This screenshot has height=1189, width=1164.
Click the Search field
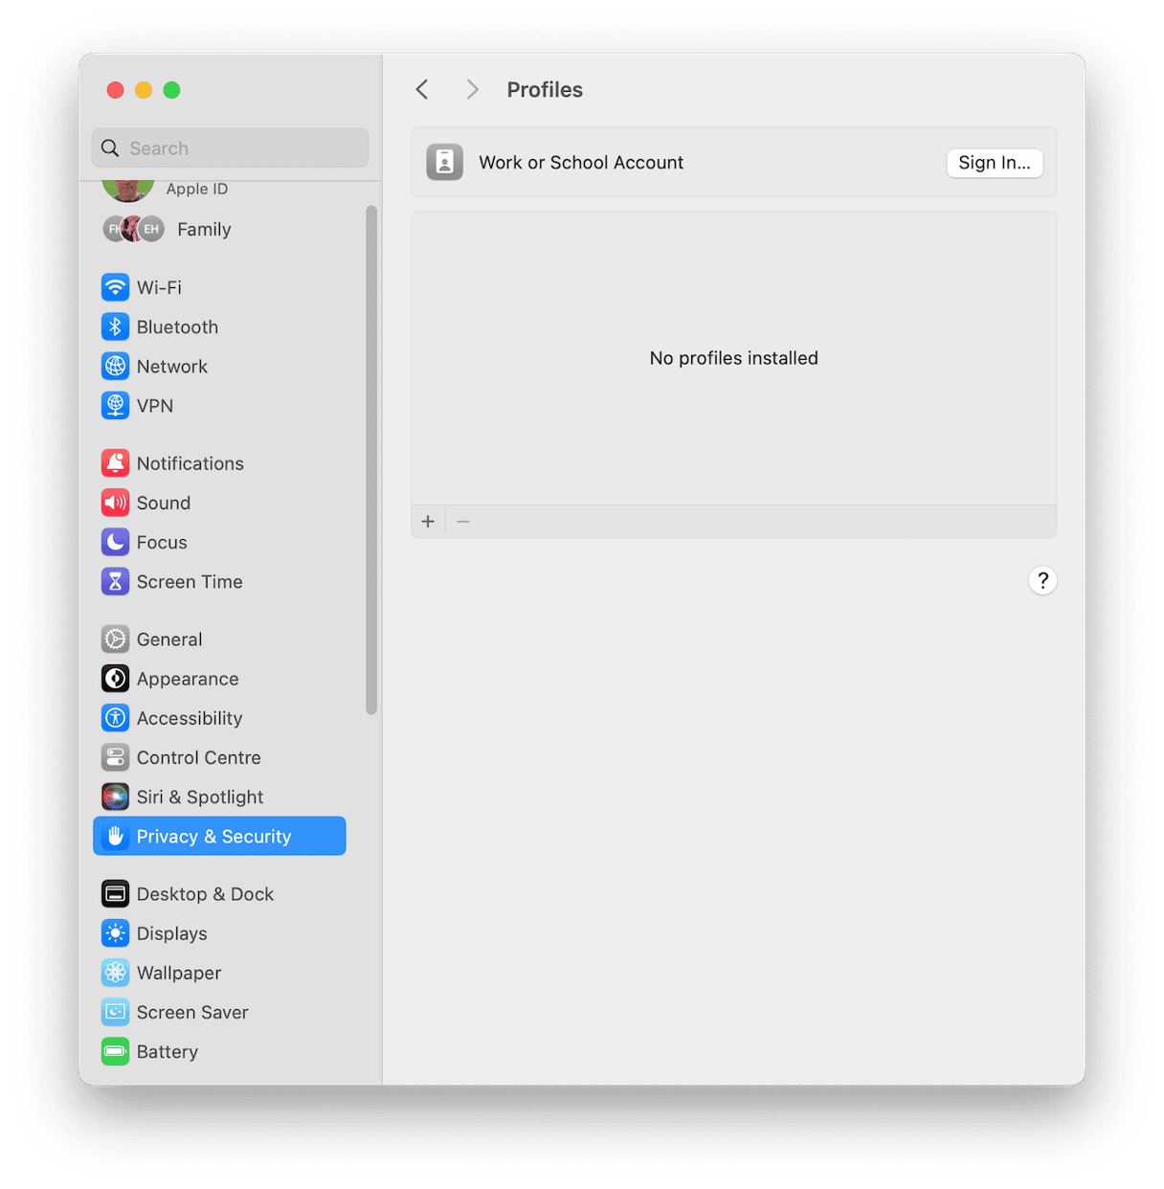coord(230,148)
